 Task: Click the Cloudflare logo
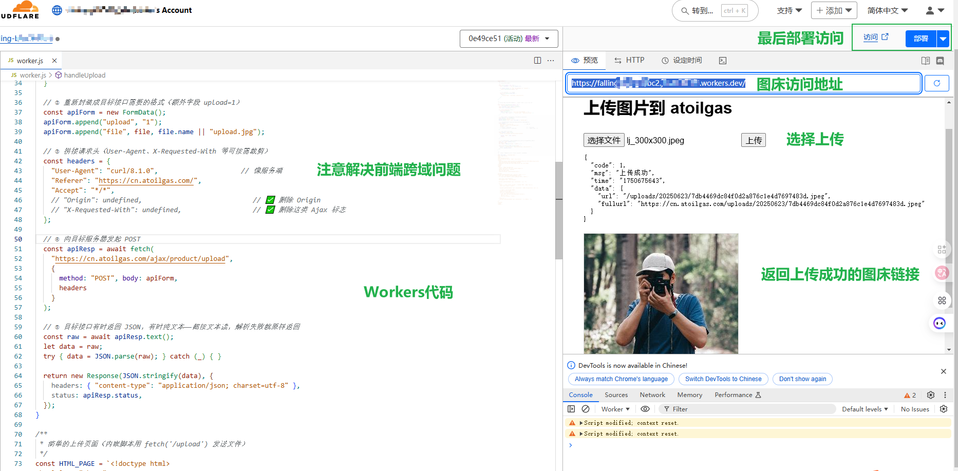(x=20, y=10)
